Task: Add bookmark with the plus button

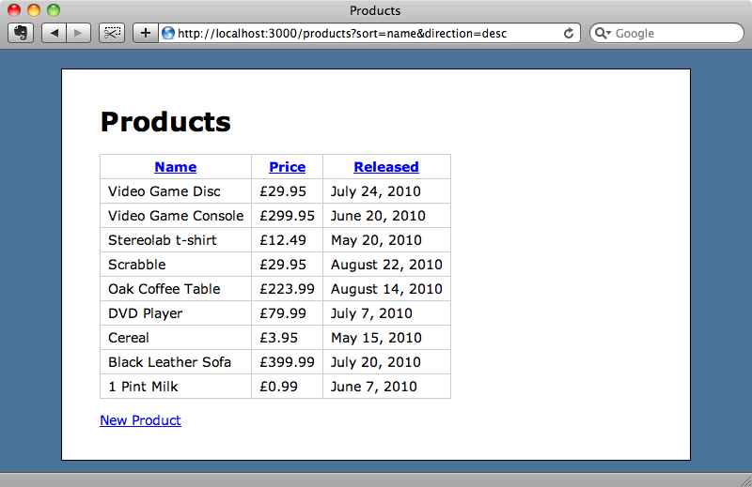Action: 146,33
